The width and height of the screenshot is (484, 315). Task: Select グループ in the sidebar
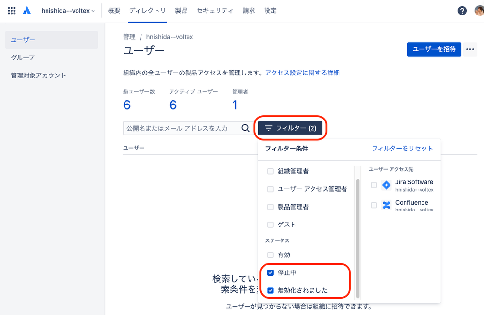22,57
